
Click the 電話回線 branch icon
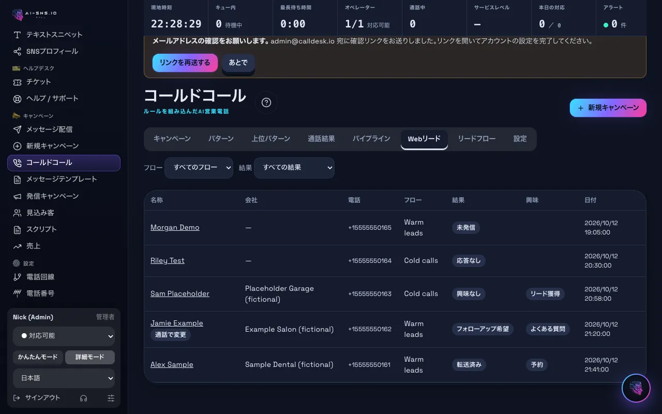(x=17, y=277)
